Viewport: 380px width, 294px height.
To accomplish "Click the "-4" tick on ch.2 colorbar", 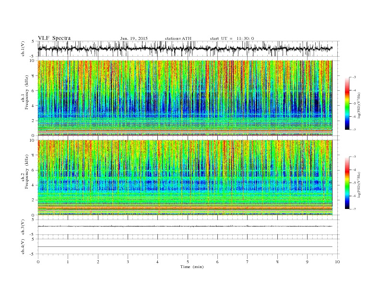I will (x=354, y=170).
